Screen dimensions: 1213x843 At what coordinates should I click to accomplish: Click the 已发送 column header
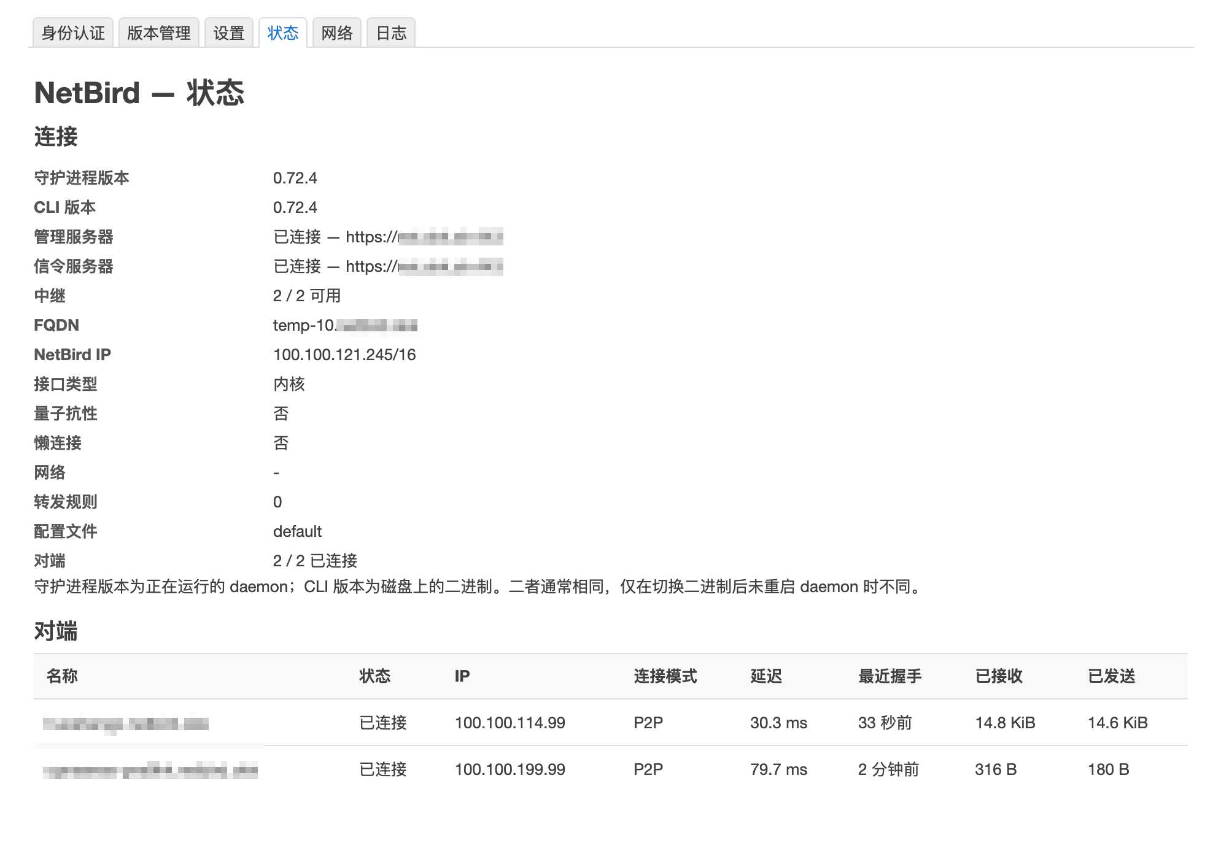1112,676
